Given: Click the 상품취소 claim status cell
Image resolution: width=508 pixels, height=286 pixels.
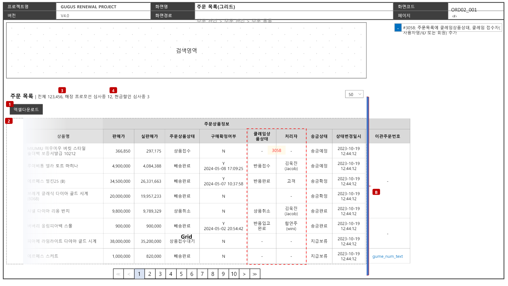Looking at the screenshot, I should (x=262, y=211).
